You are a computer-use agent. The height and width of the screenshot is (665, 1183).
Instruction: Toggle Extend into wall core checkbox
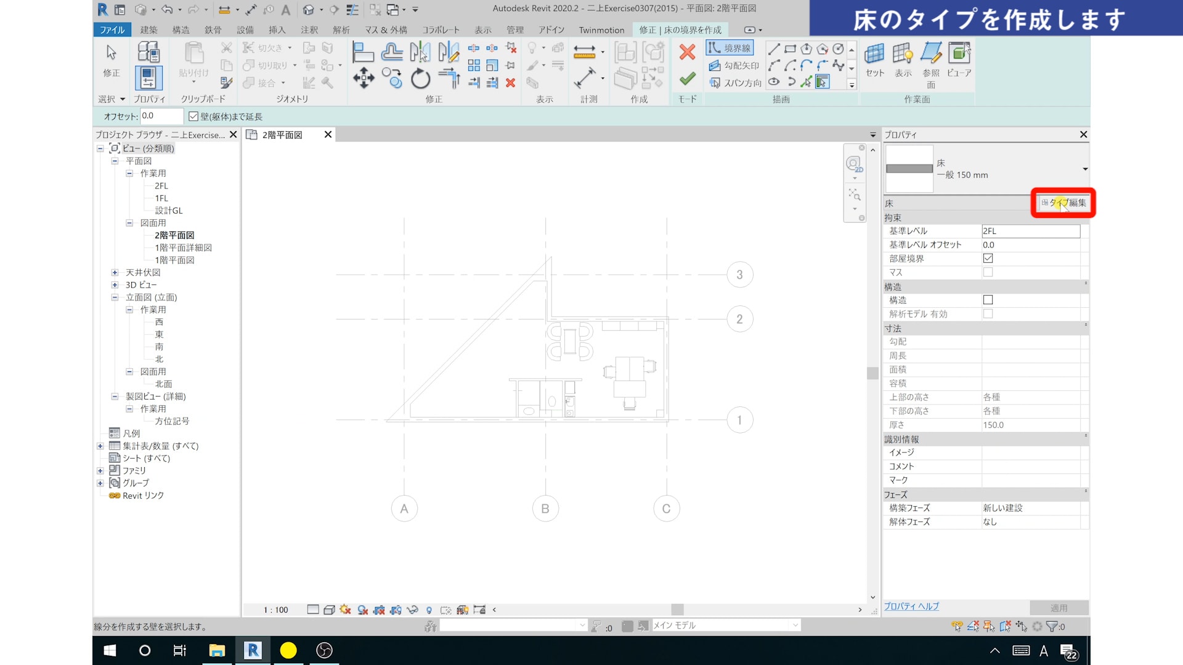pyautogui.click(x=193, y=116)
